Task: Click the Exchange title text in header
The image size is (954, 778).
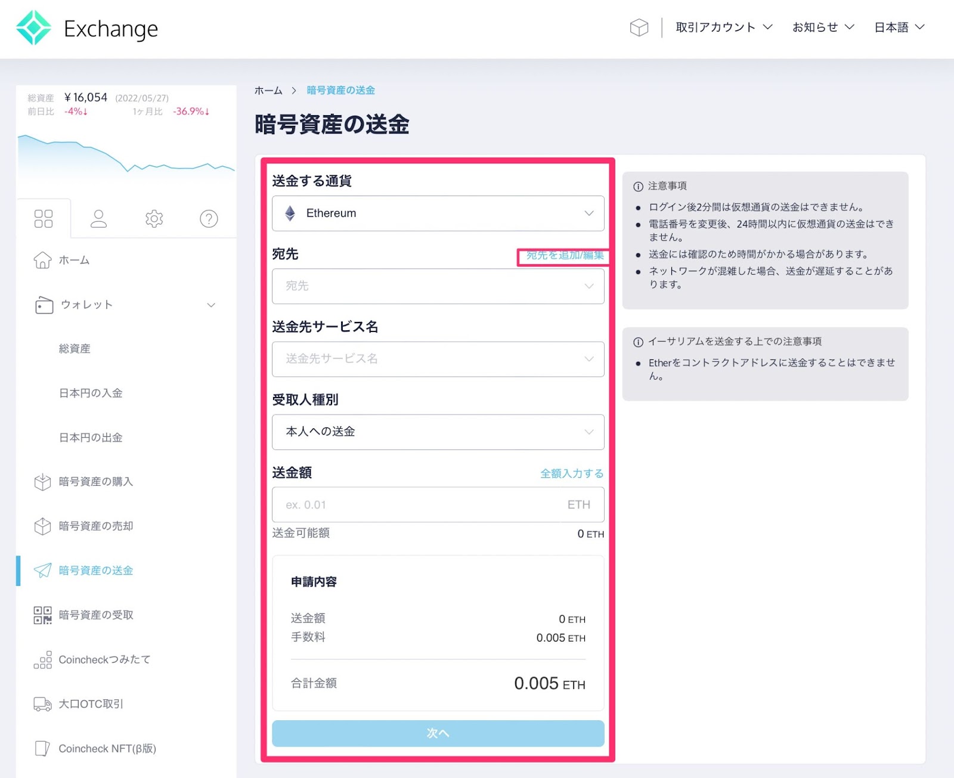Action: point(111,29)
